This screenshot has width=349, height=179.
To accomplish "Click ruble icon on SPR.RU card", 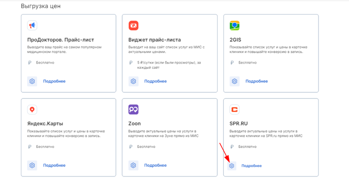I will click(x=232, y=147).
